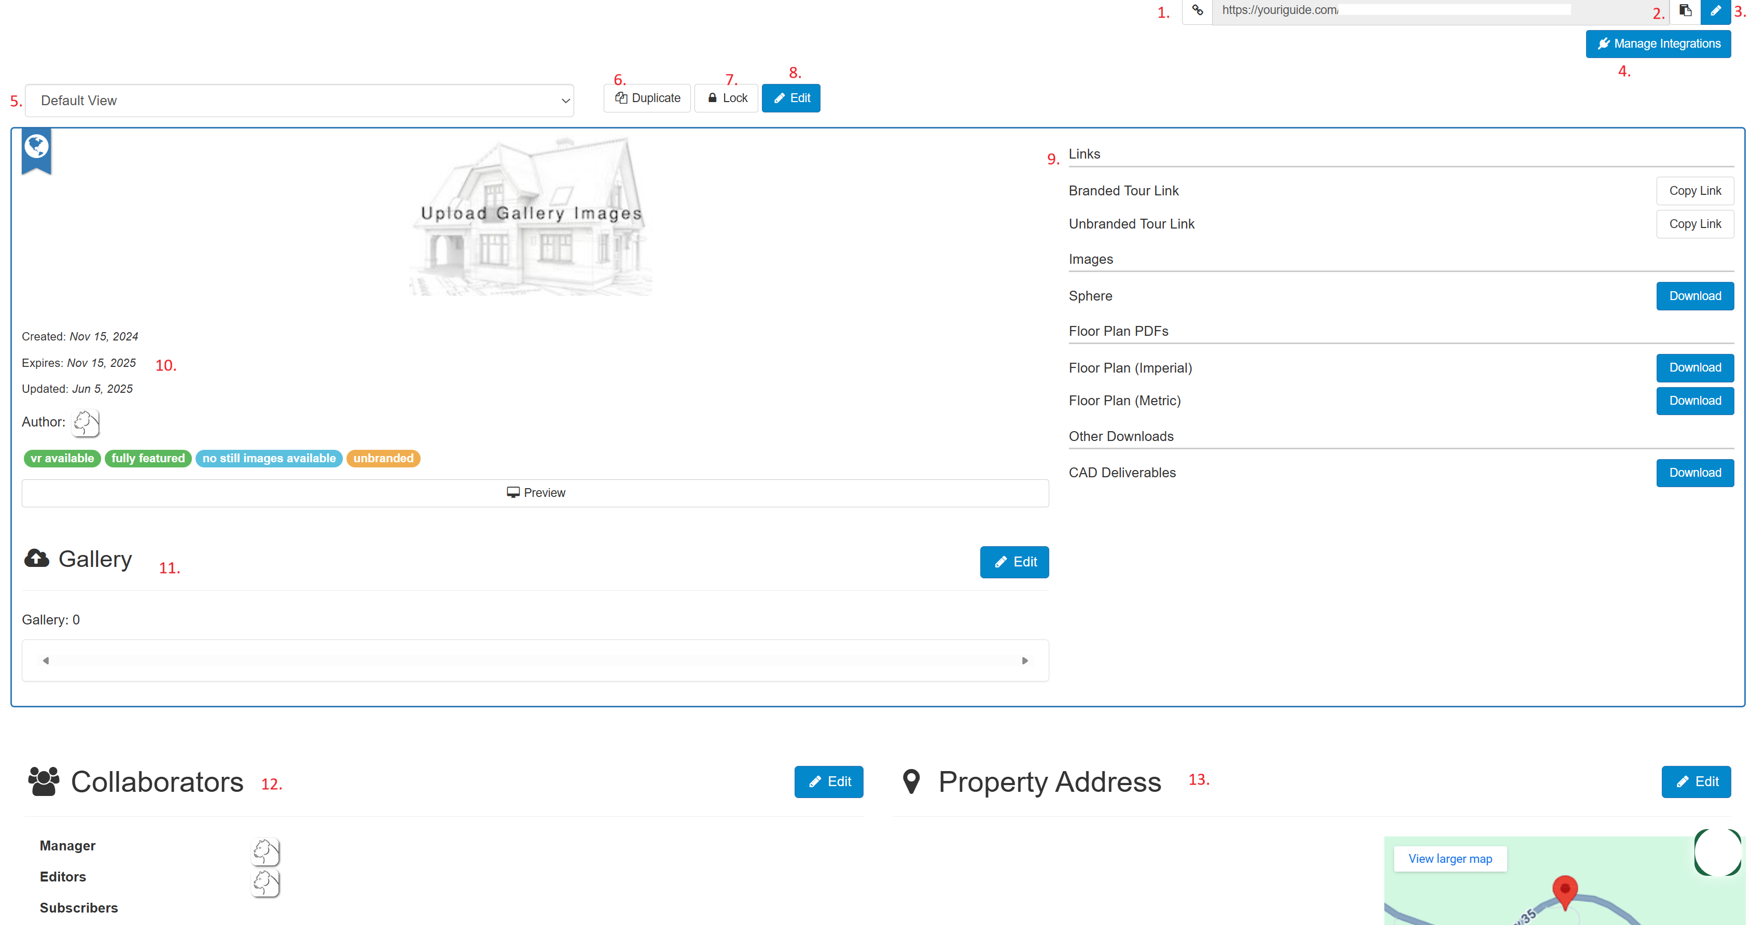This screenshot has height=925, width=1751.
Task: Click the blue pencil icon beside URL
Action: click(1715, 10)
